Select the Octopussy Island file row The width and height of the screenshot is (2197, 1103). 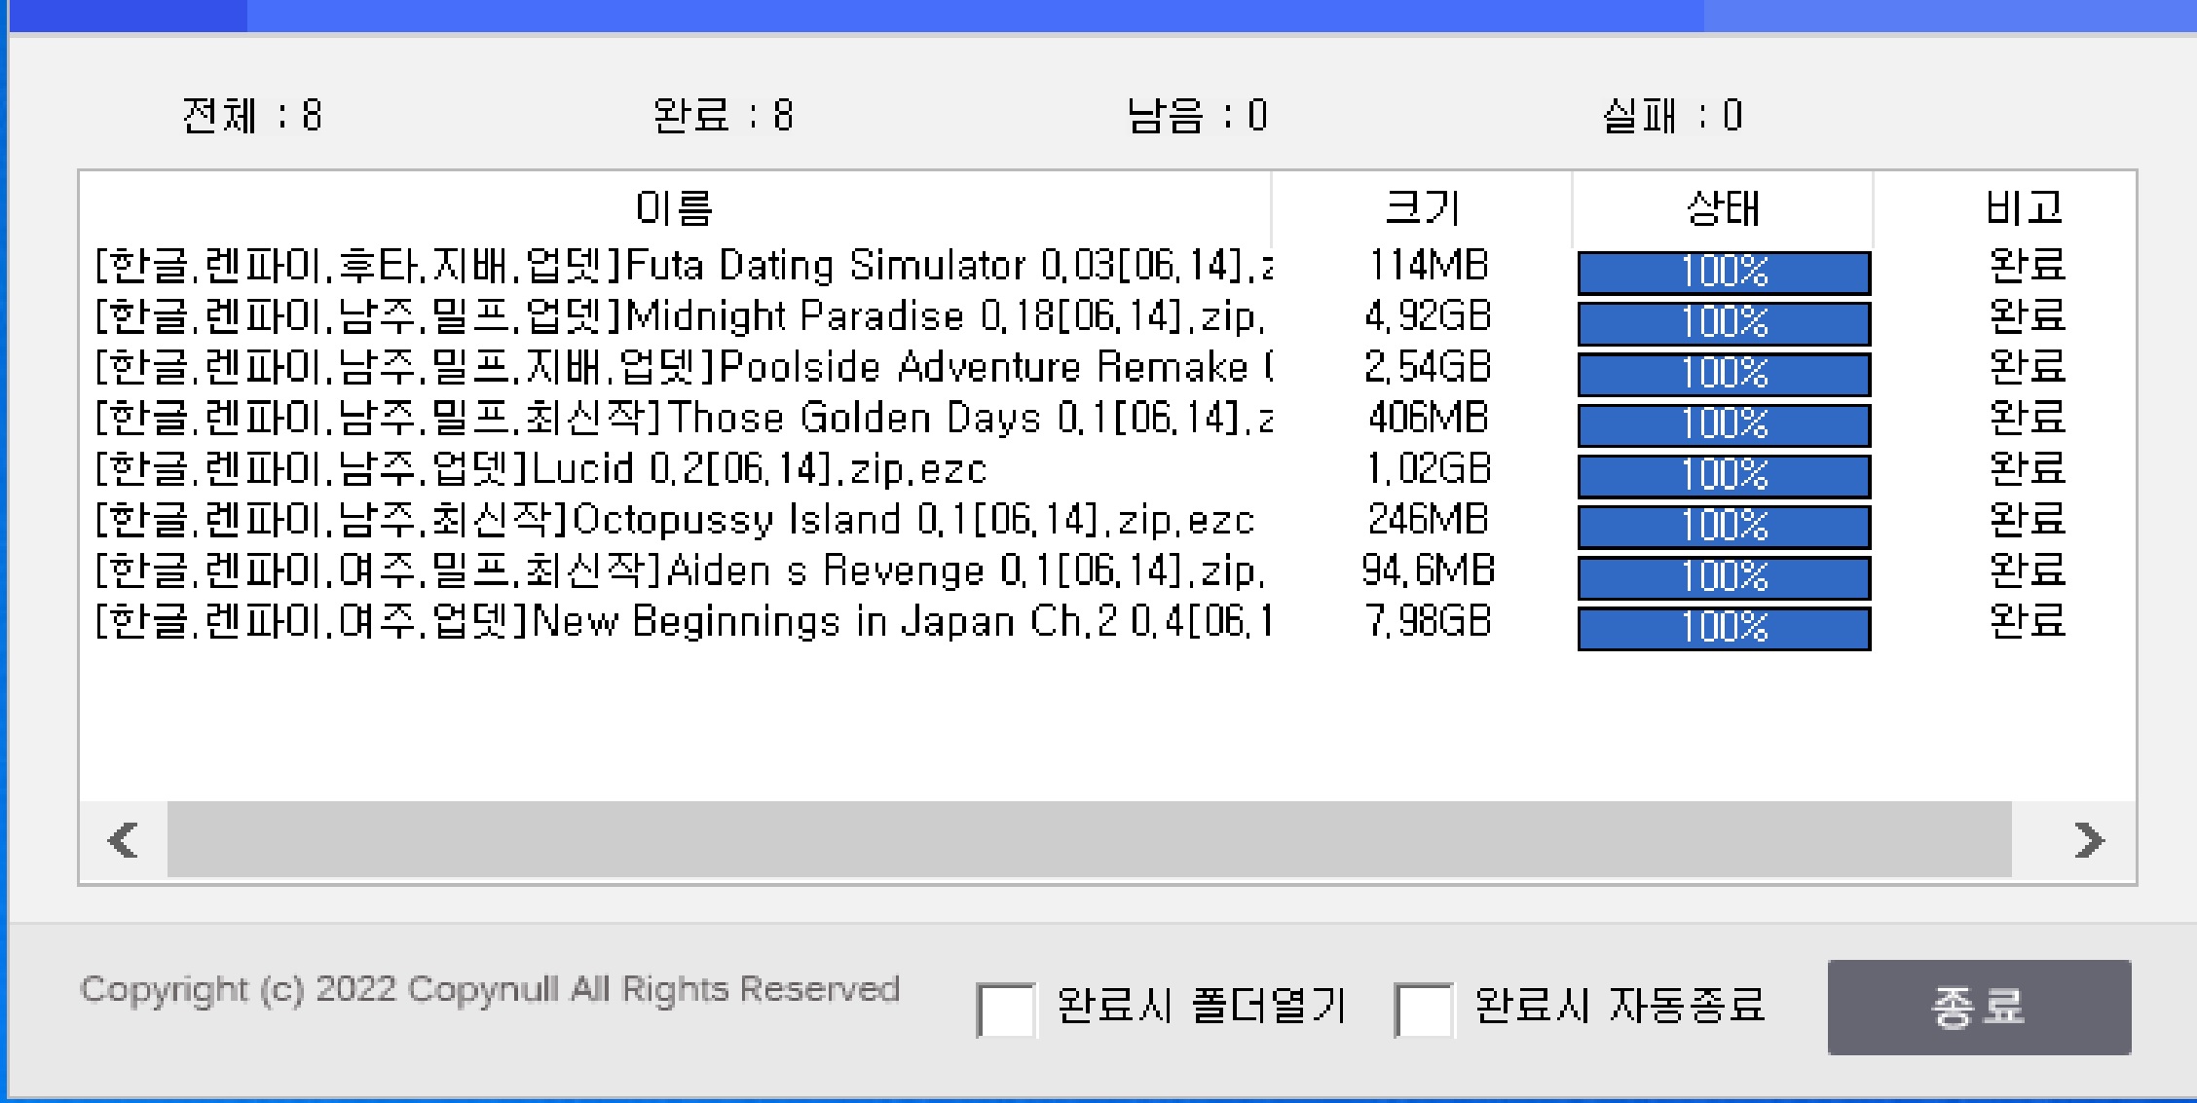coord(672,520)
